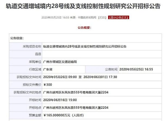Click the project name value in the table

click(85, 46)
